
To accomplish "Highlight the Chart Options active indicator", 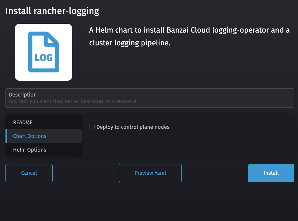I will coord(6,136).
